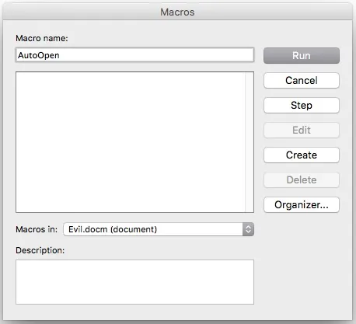Click the Macro name: label

tap(42, 38)
